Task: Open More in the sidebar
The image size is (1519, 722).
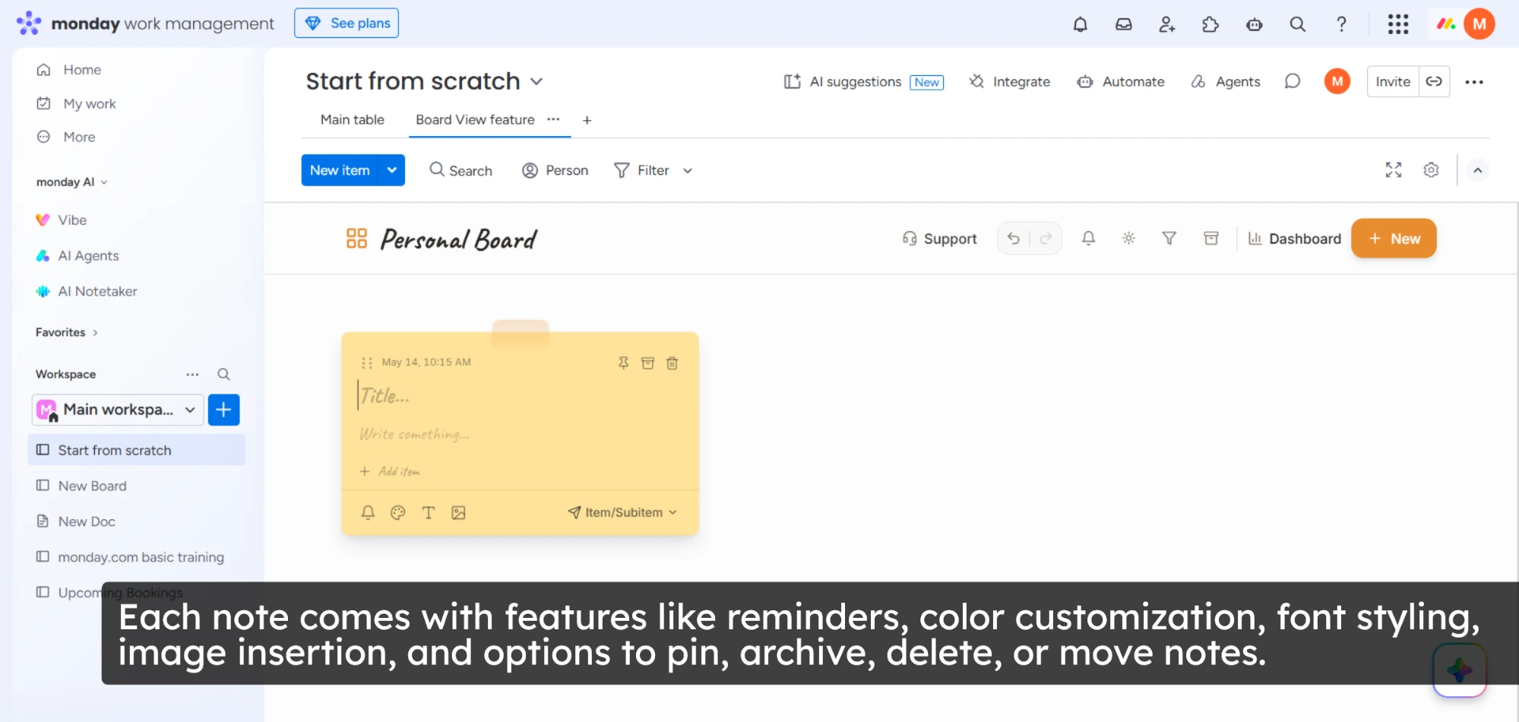Action: point(79,137)
